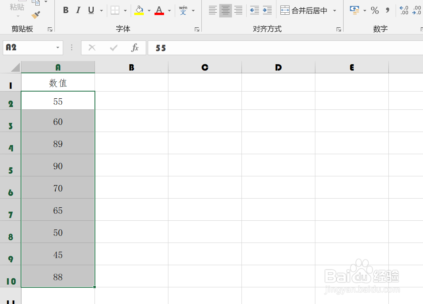Open borders dropdown arrow
This screenshot has height=304, width=423.
coord(125,11)
